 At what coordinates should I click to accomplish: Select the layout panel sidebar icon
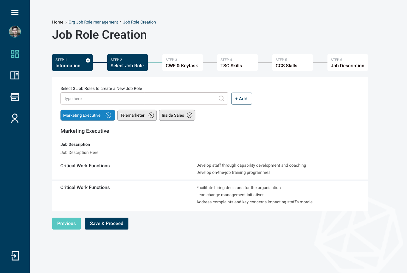click(15, 75)
